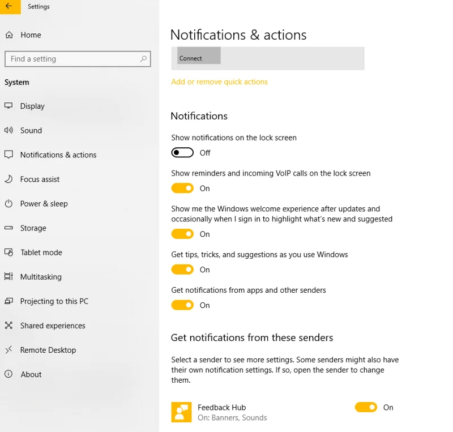This screenshot has height=432, width=453.
Task: Click the Find a setting search box
Action: [78, 59]
